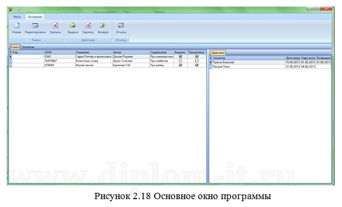
Task: Minimize the program window
Action: 309,9
